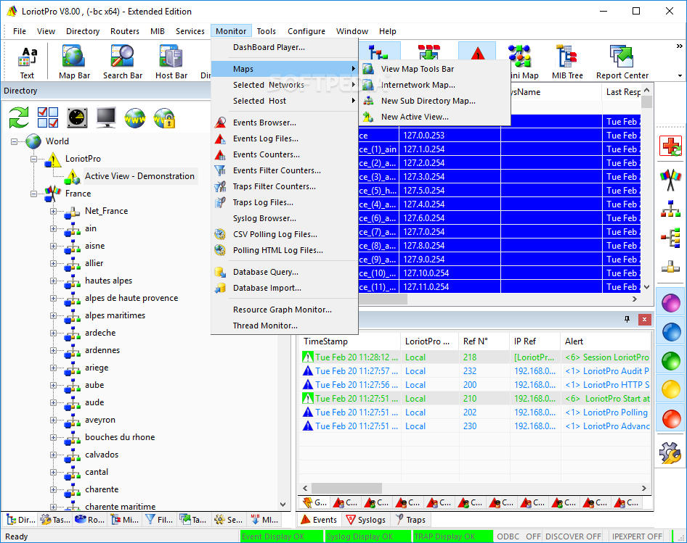Image resolution: width=687 pixels, height=543 pixels.
Task: Click the pin icon of the events pane
Action: [627, 320]
